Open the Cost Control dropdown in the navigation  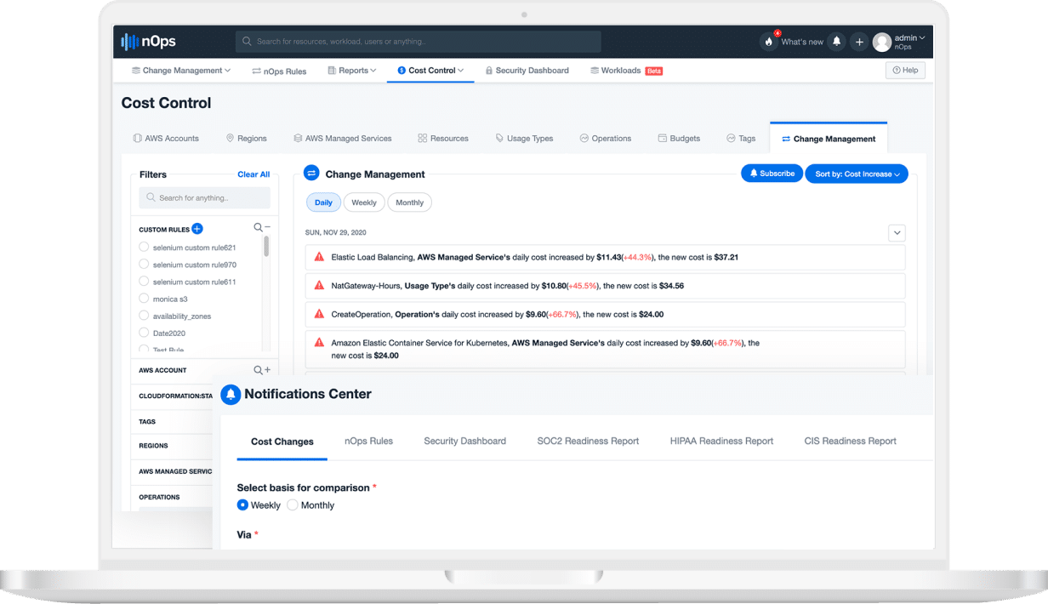[430, 71]
